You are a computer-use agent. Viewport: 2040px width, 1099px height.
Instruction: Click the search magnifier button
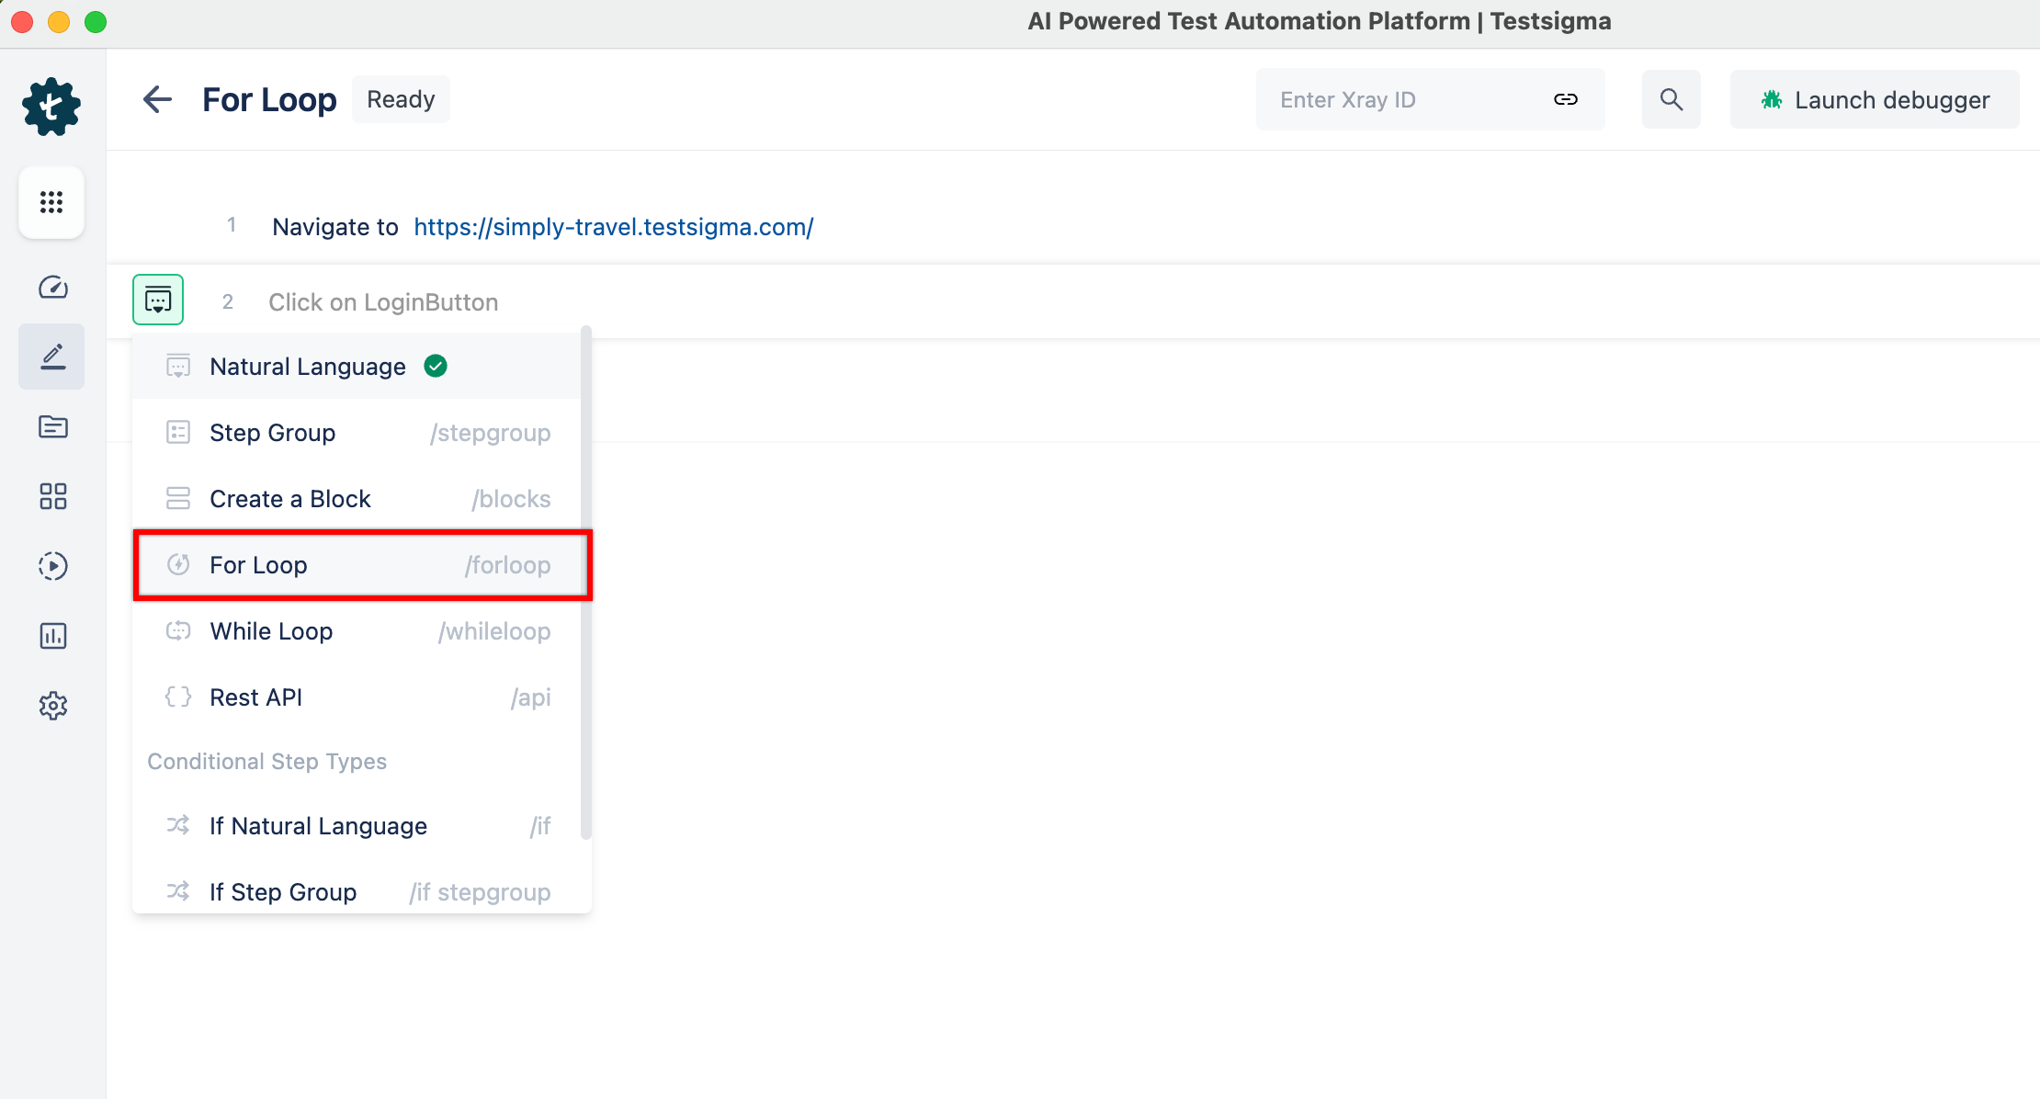pyautogui.click(x=1672, y=99)
